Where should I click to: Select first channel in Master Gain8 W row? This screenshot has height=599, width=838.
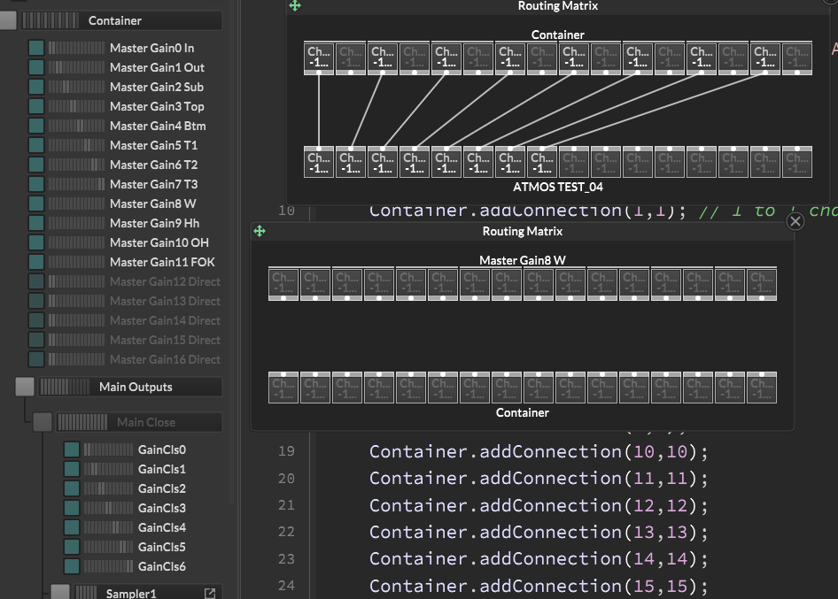point(283,283)
